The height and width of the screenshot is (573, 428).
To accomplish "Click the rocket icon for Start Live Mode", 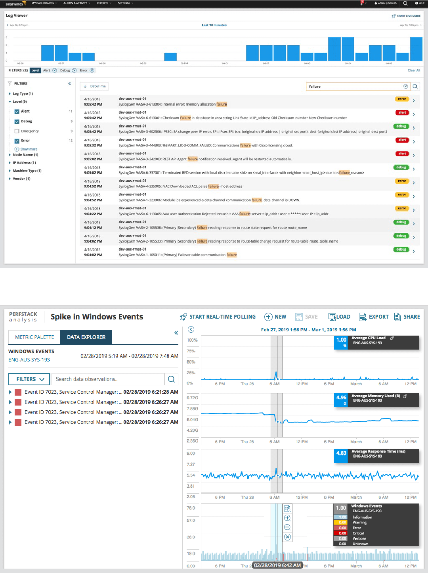I will 394,16.
